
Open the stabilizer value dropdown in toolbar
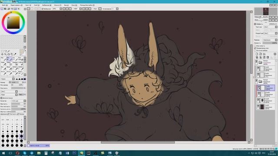[x=117, y=9]
